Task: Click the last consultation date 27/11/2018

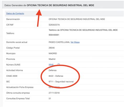Action: point(54,93)
